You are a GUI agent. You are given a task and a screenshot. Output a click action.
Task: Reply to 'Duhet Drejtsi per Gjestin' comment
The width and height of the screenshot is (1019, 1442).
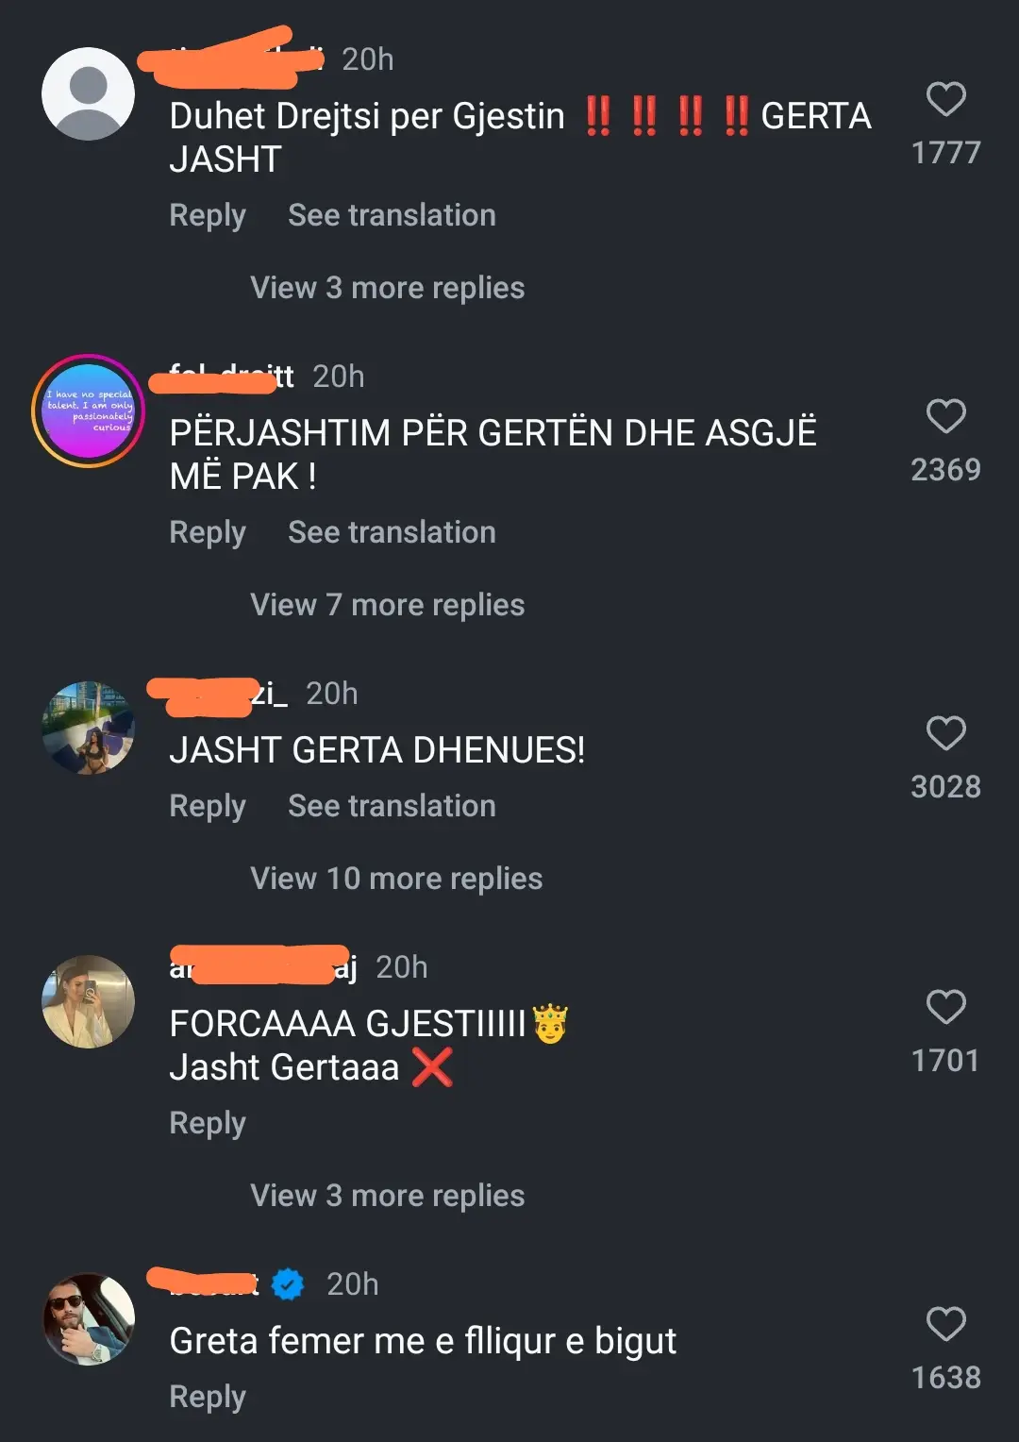208,216
